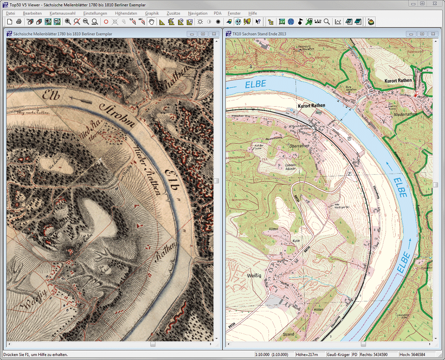Click the new document icon

(10, 22)
